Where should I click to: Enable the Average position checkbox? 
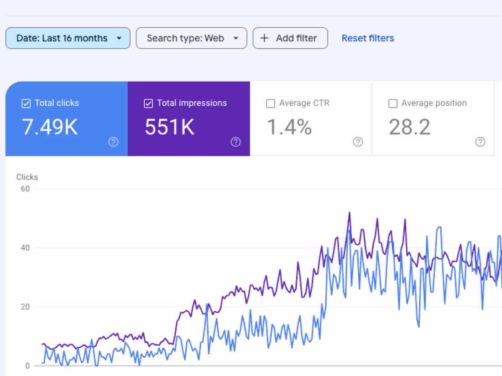393,103
